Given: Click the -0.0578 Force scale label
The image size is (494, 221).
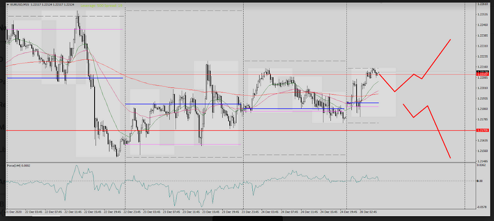Looking at the screenshot, I should click(482, 206).
